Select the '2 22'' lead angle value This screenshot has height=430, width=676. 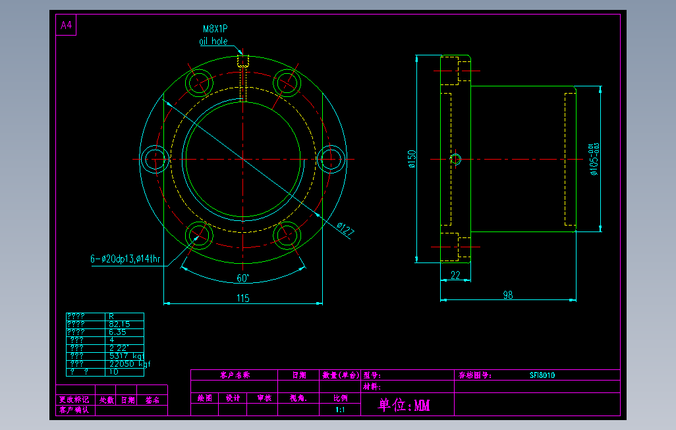(118, 348)
